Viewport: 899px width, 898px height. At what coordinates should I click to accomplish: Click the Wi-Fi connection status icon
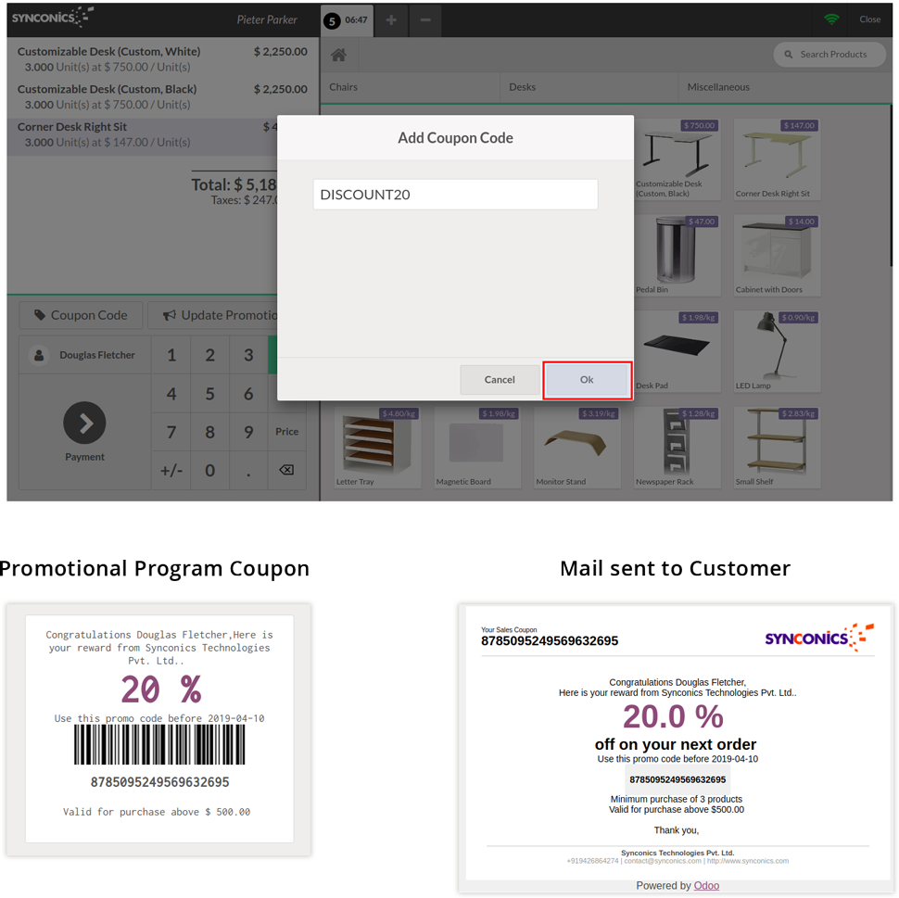click(831, 19)
